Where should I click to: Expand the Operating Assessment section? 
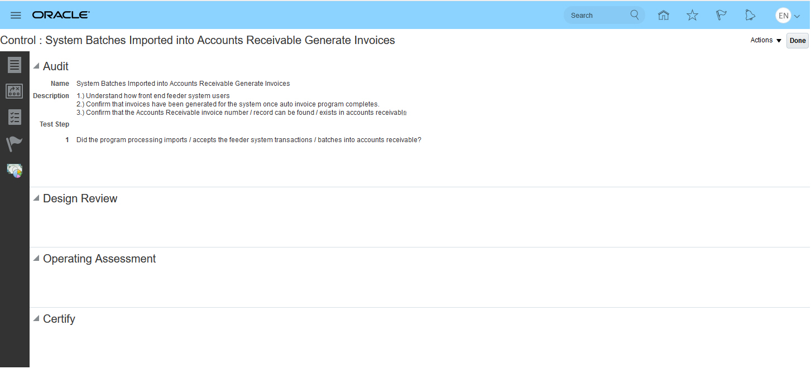pyautogui.click(x=35, y=258)
